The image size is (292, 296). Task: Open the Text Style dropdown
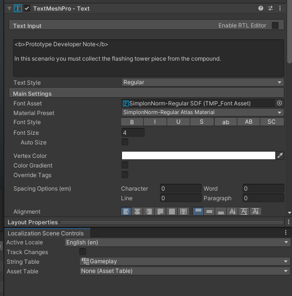tap(202, 82)
